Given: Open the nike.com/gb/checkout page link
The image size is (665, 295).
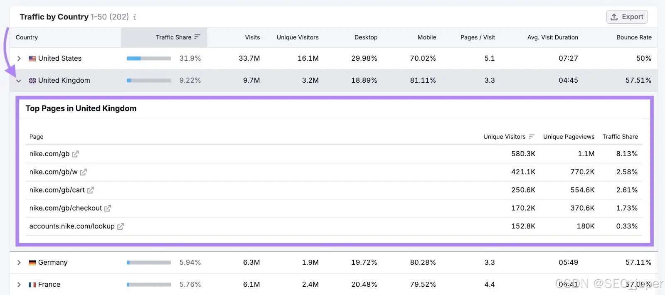Looking at the screenshot, I should click(x=66, y=208).
